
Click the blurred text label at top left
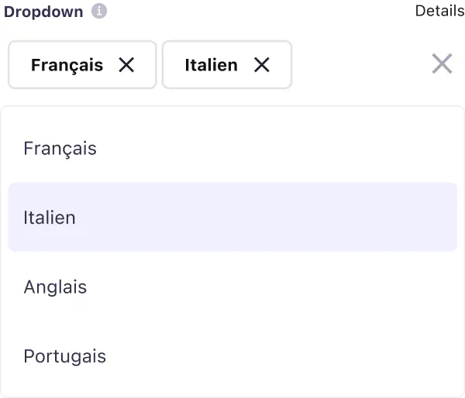pyautogui.click(x=43, y=12)
